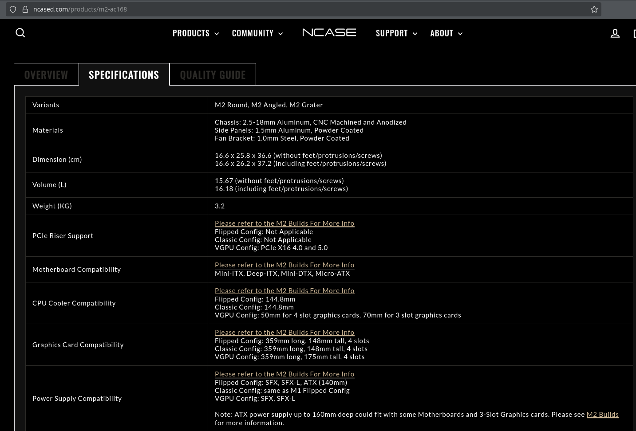Click '16.6 x 25.8 x 36.6' dimension line
The width and height of the screenshot is (636, 431).
[298, 156]
